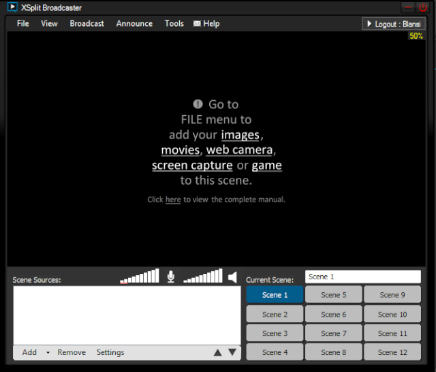This screenshot has width=436, height=372.
Task: Switch to Scene 8
Action: [334, 352]
